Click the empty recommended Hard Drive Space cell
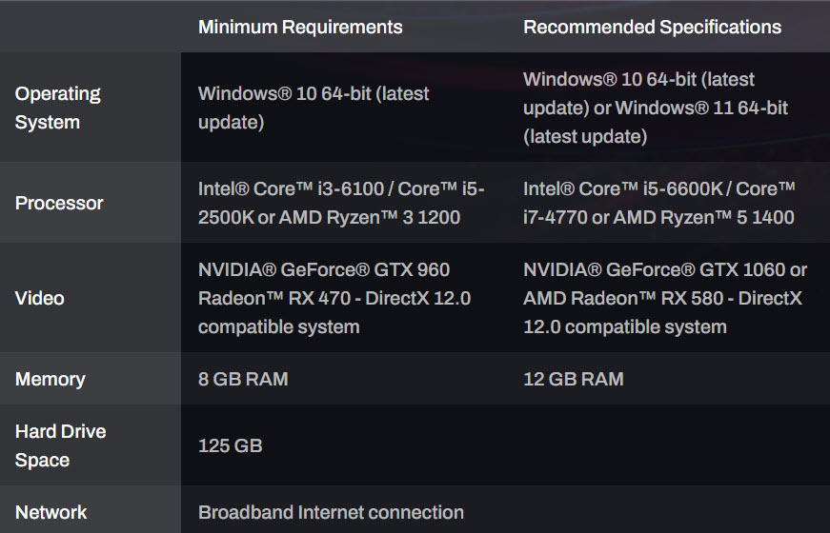 pyautogui.click(x=667, y=445)
